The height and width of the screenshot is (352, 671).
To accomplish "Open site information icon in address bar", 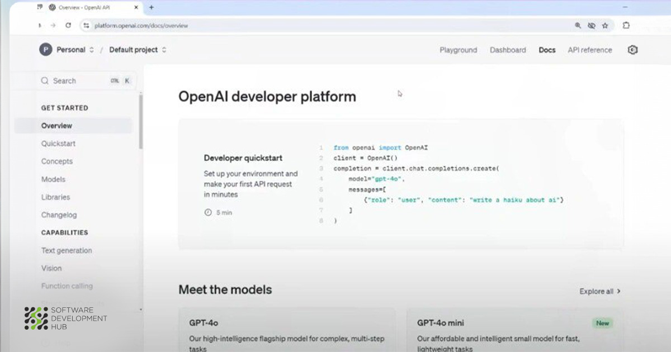I will [x=86, y=26].
